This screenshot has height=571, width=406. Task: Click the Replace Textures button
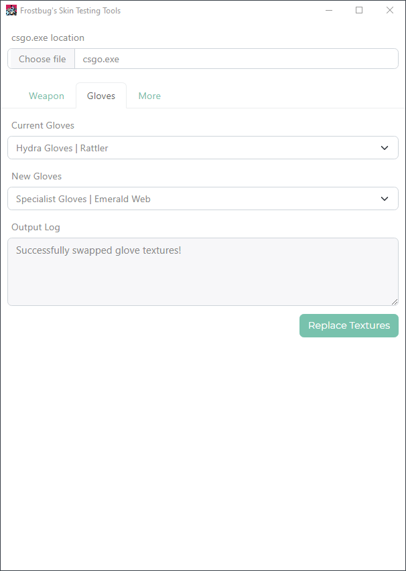[x=349, y=325]
